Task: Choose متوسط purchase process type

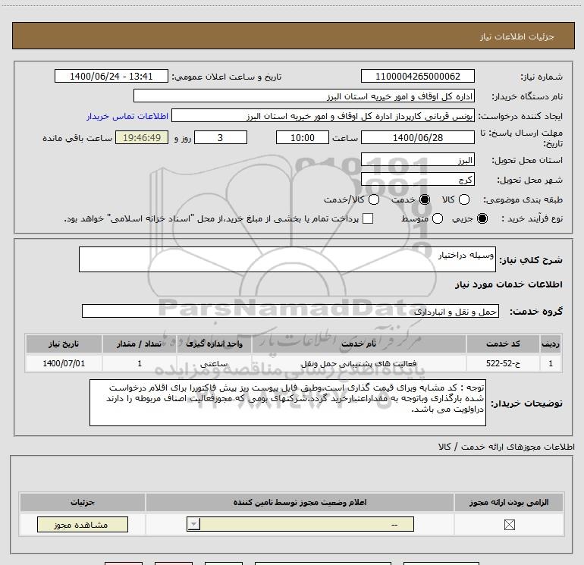Action: click(x=438, y=218)
